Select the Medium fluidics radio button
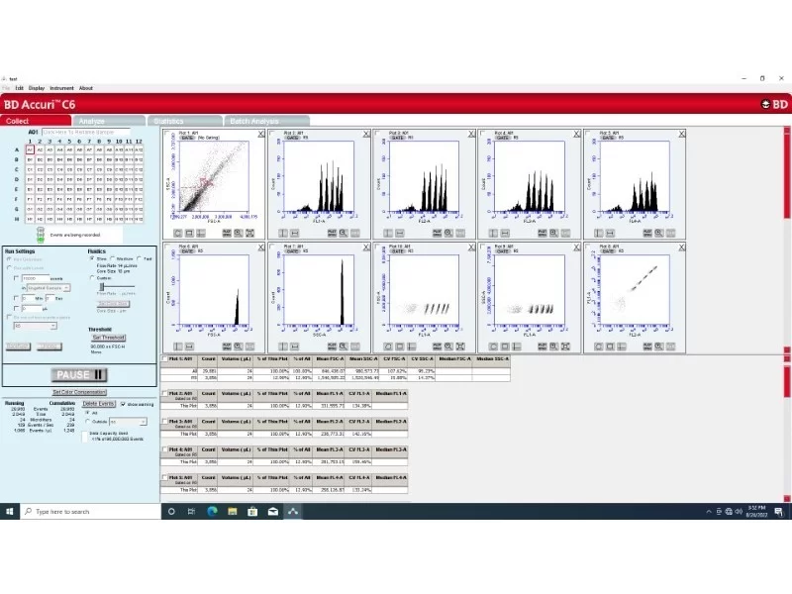Image resolution: width=792 pixels, height=594 pixels. (x=112, y=258)
